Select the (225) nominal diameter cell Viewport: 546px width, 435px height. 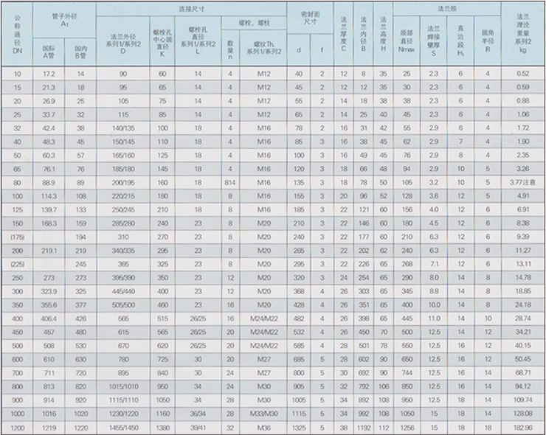point(18,262)
